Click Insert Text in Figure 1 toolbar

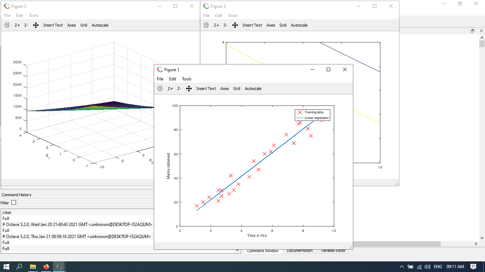pos(206,89)
